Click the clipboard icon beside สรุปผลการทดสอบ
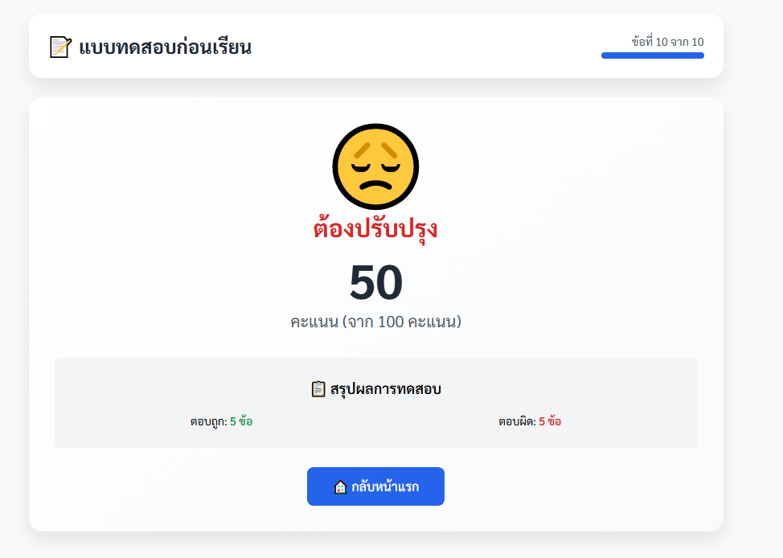Image resolution: width=783 pixels, height=558 pixels. coord(318,388)
